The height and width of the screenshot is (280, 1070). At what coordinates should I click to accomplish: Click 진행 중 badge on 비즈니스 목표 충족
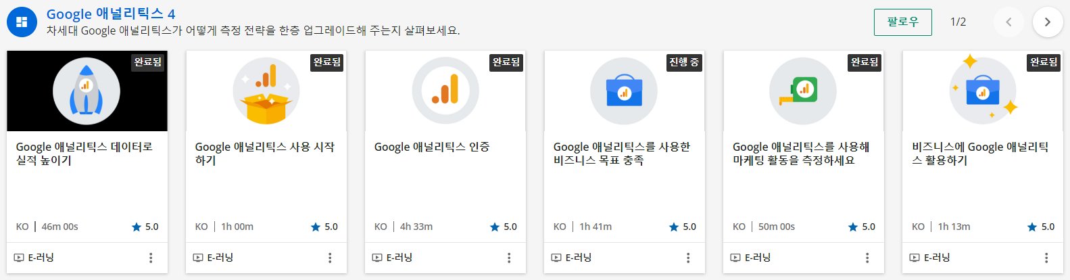point(684,62)
